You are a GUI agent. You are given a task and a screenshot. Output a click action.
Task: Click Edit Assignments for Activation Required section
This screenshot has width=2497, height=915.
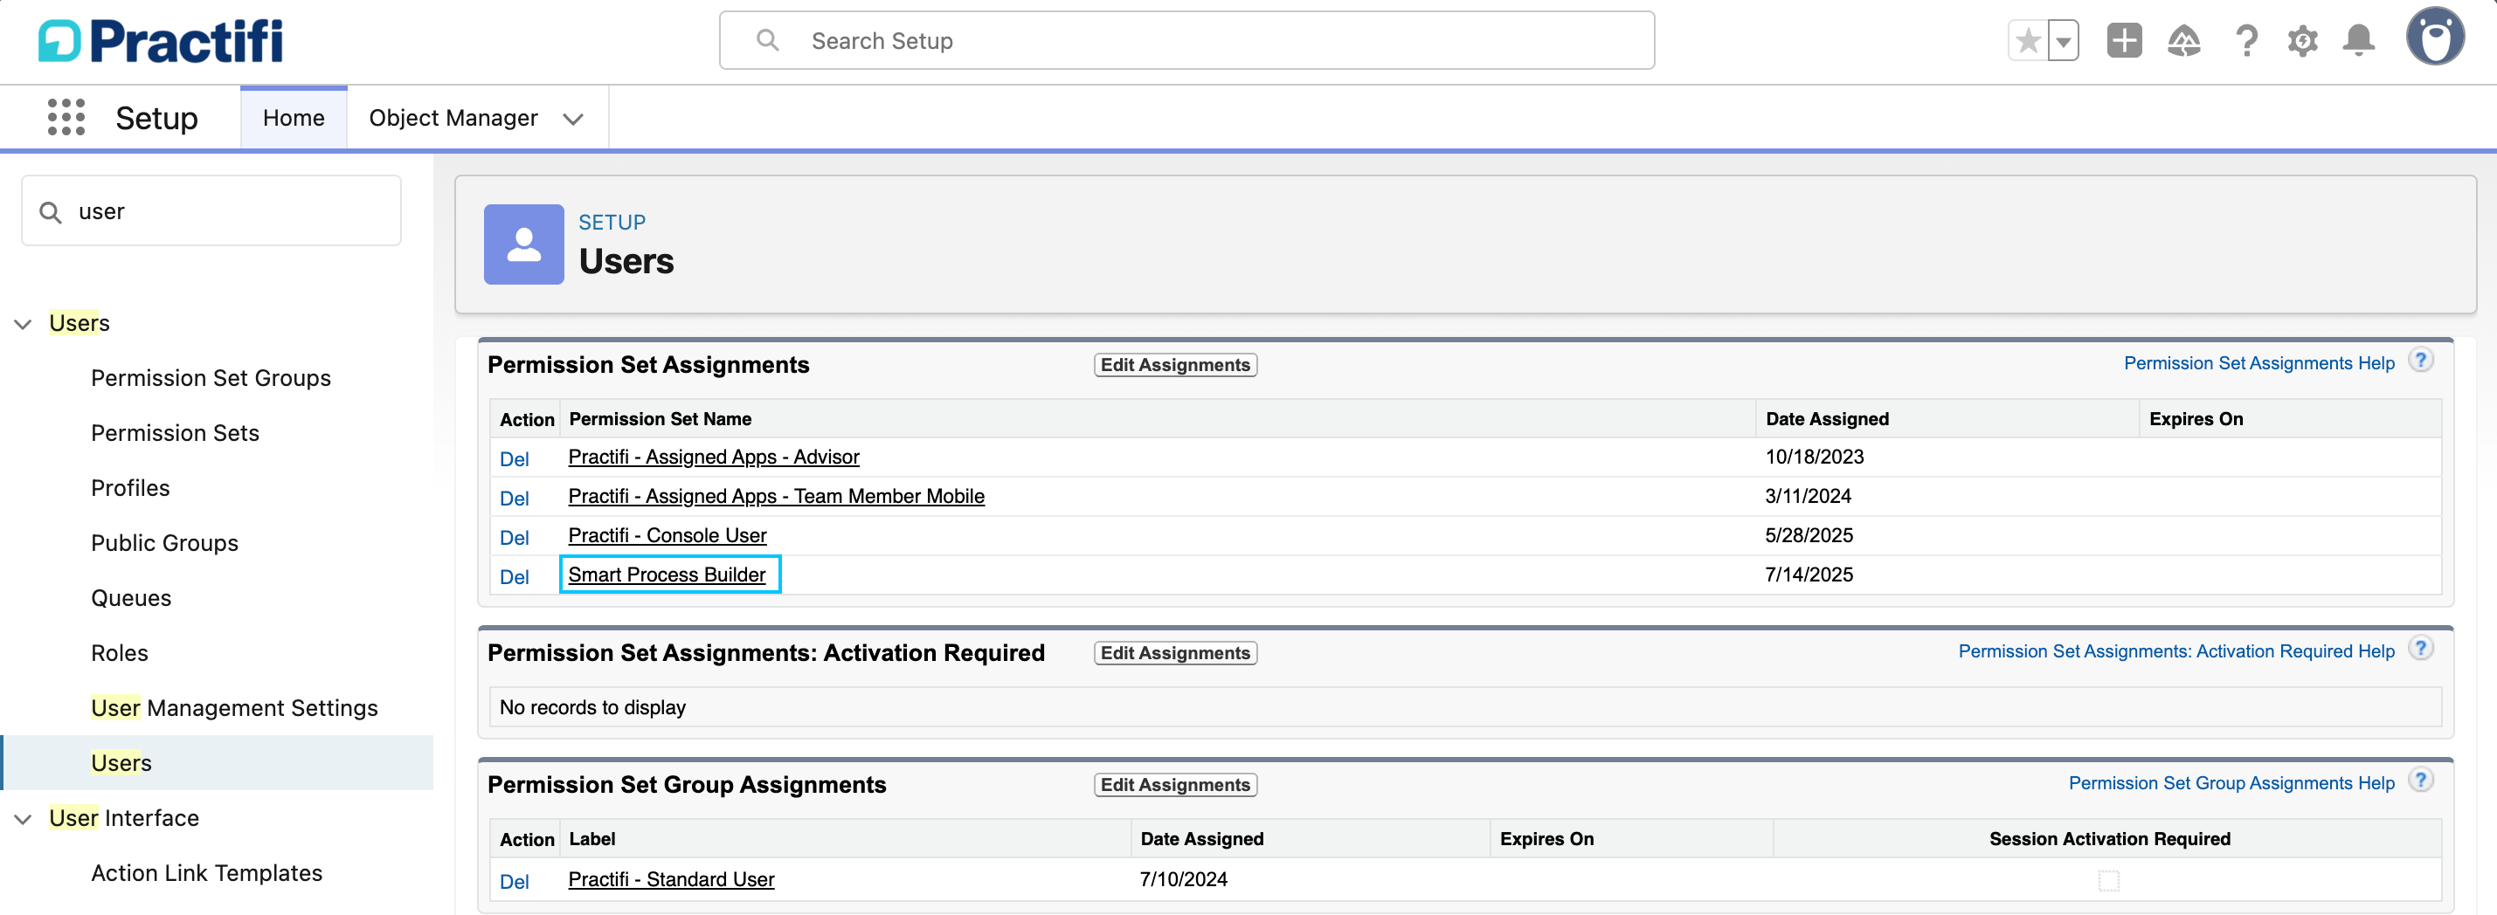(1175, 652)
